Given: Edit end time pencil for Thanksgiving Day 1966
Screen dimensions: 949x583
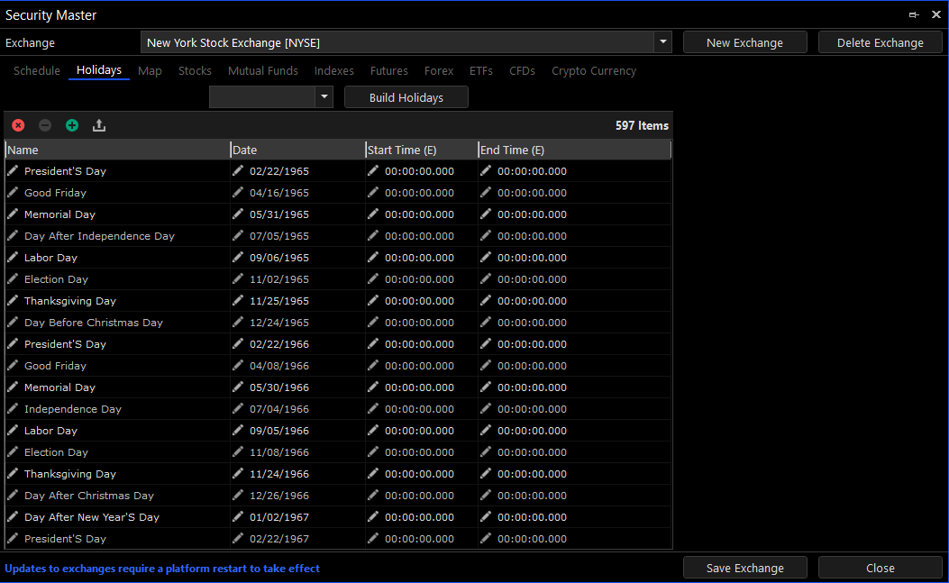Looking at the screenshot, I should click(x=486, y=474).
